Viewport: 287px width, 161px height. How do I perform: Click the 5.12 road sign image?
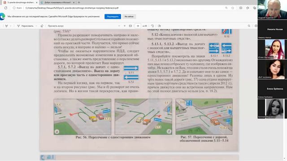226,32
